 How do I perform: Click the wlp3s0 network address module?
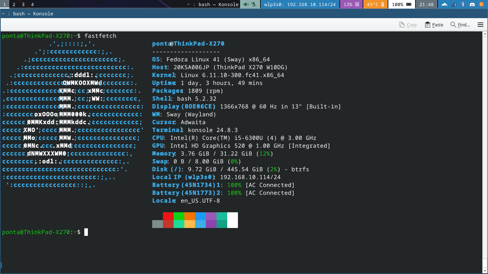(x=300, y=4)
